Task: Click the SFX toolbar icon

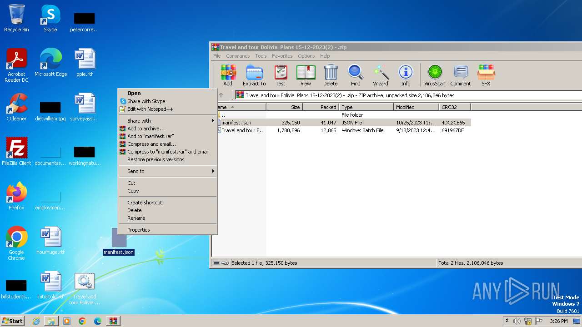Action: [486, 75]
